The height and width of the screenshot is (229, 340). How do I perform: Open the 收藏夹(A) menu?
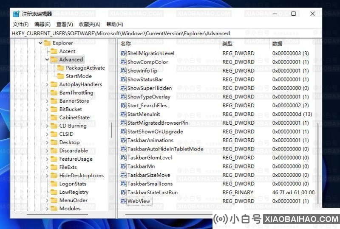90,24
